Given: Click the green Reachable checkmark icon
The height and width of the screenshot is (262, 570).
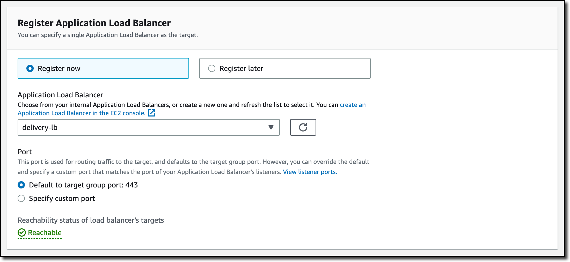Looking at the screenshot, I should [22, 232].
